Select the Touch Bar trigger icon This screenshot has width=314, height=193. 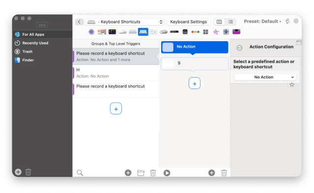[174, 31]
